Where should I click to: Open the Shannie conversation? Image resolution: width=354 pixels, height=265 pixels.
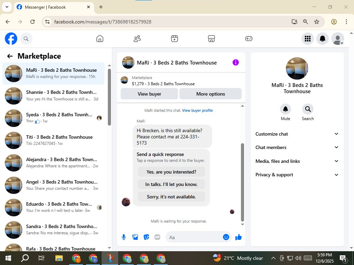pos(54,96)
